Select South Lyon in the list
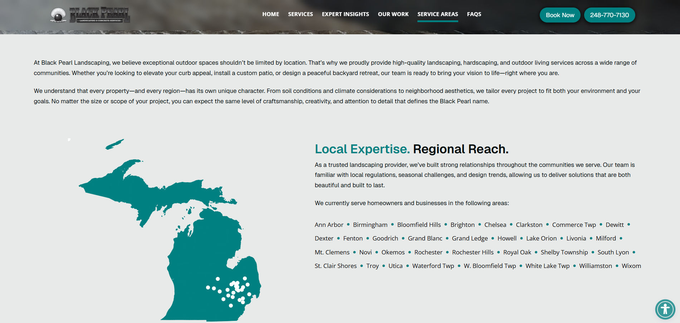 click(613, 252)
